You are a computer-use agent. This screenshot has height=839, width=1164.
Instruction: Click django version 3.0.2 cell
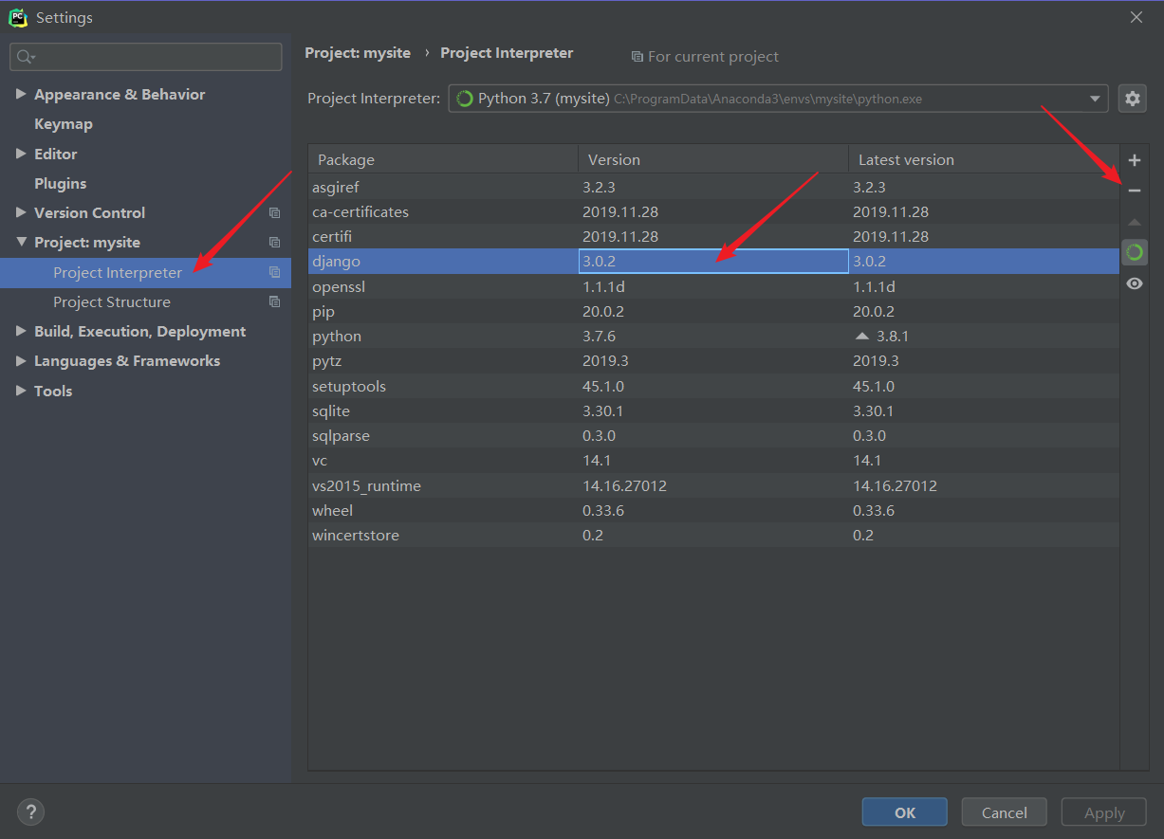tap(713, 261)
